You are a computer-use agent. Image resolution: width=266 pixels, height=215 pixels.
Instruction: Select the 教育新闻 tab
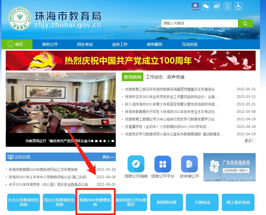pyautogui.click(x=132, y=77)
